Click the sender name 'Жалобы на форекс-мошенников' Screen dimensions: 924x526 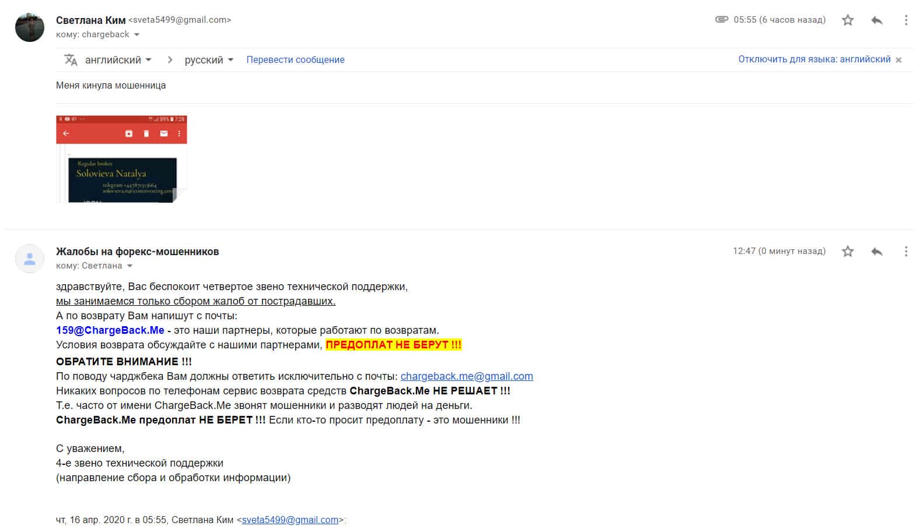click(x=138, y=252)
